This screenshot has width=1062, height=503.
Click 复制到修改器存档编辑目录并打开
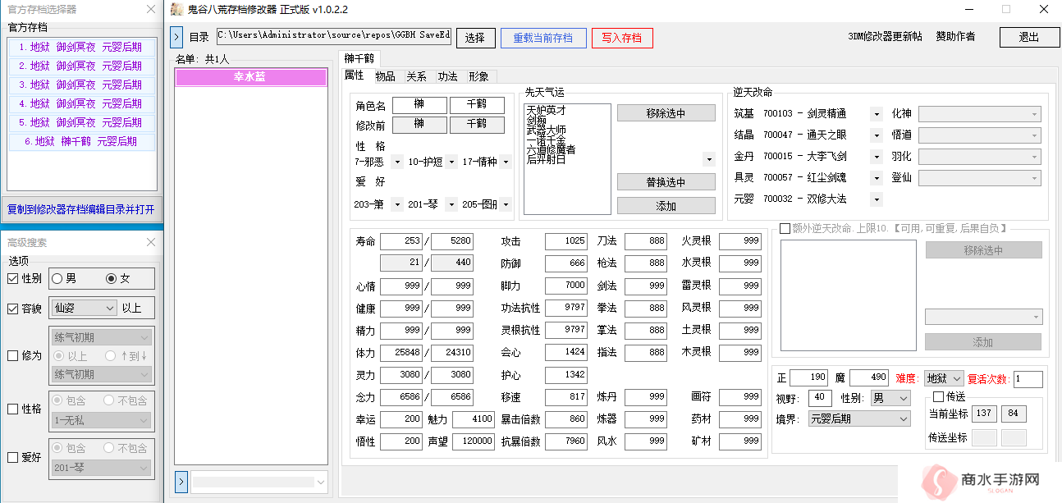(x=81, y=209)
